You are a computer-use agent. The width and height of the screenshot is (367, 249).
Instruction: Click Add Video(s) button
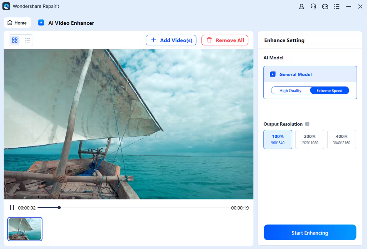[171, 40]
